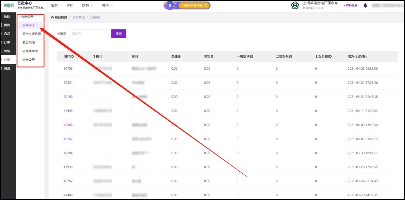Open the 切换企业 company switcher

click(351, 5)
